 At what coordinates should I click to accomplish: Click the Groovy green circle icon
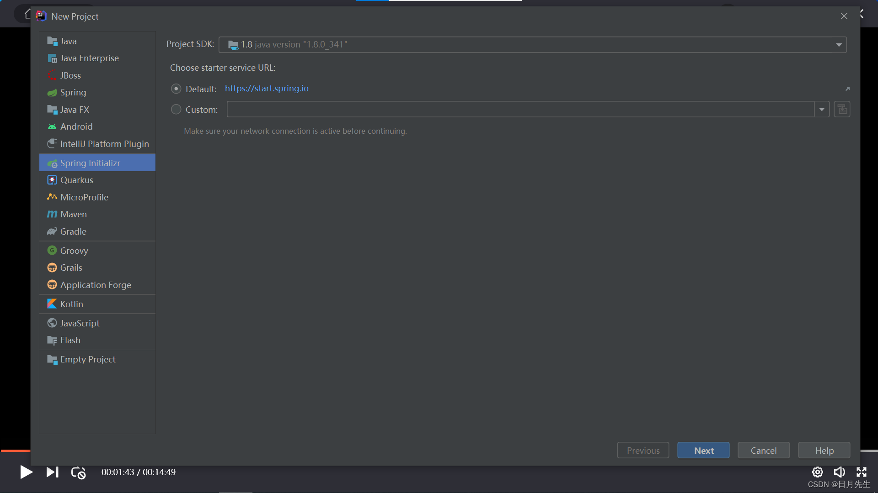click(52, 251)
